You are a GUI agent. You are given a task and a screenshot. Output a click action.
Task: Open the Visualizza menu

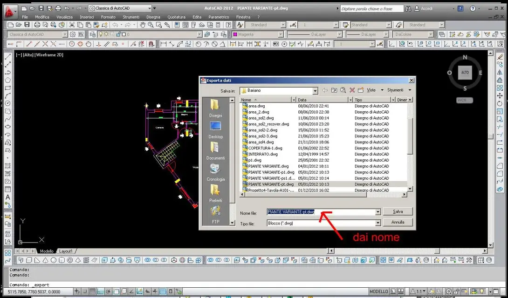pyautogui.click(x=64, y=17)
